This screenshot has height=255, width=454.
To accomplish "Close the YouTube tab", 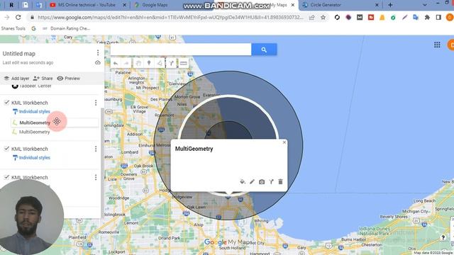I will click(125, 5).
